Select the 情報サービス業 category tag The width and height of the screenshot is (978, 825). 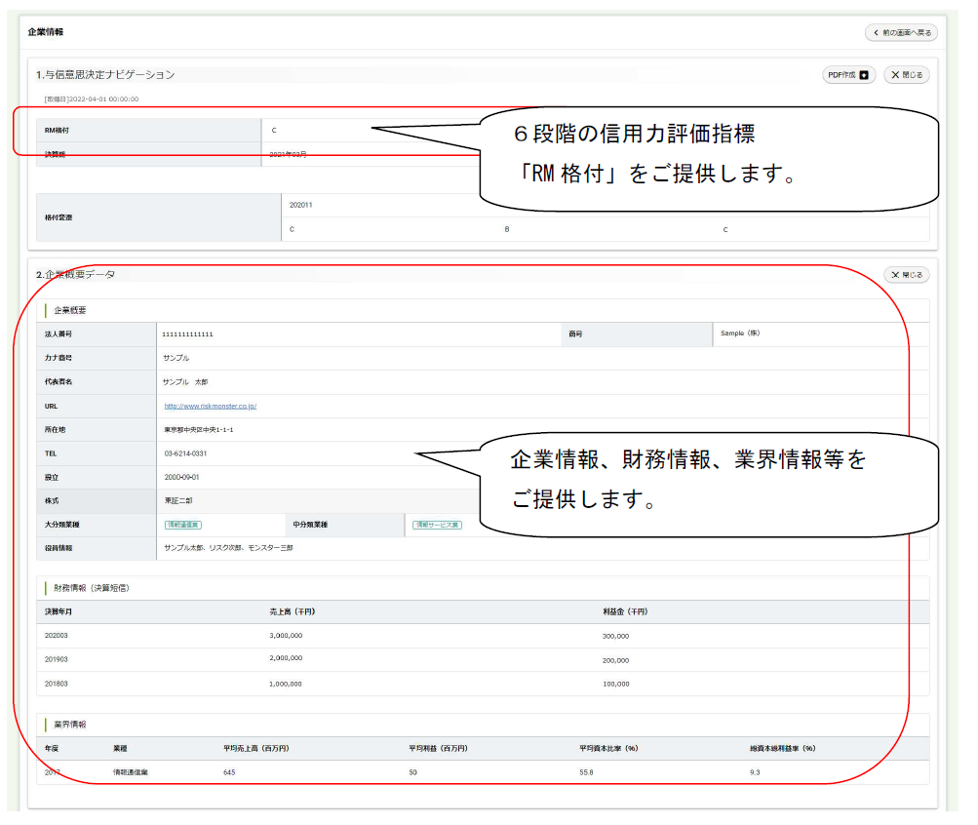(x=436, y=525)
